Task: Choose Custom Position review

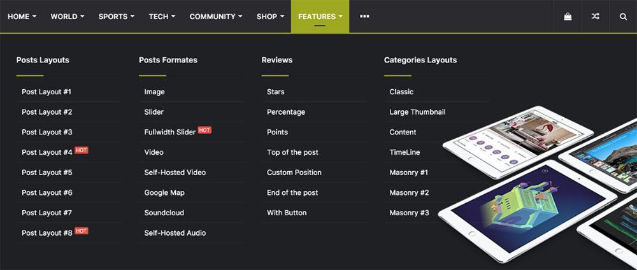Action: pyautogui.click(x=294, y=173)
